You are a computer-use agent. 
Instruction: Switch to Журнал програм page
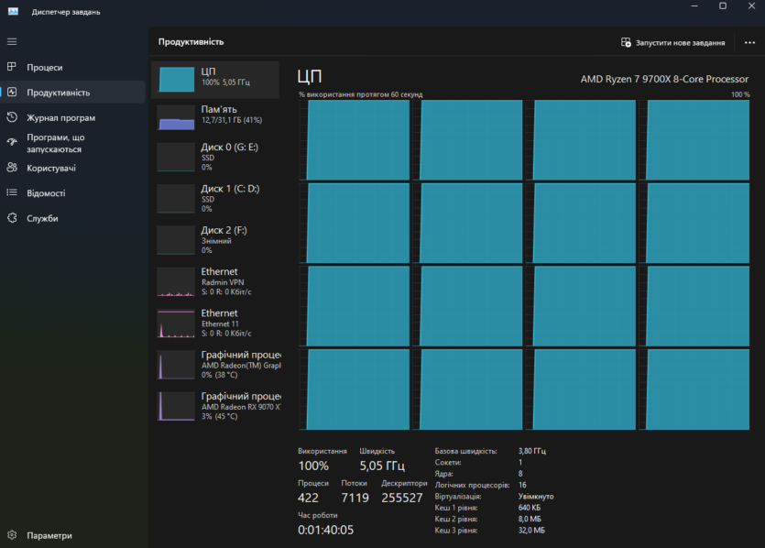point(72,117)
